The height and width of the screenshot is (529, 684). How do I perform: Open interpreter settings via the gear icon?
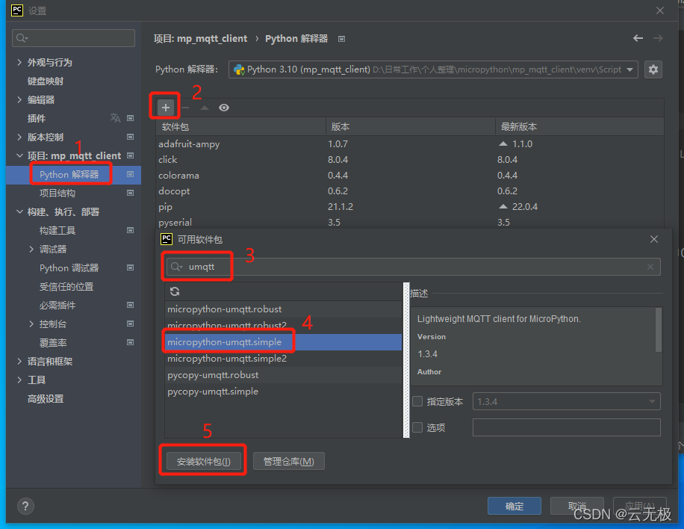click(x=653, y=69)
